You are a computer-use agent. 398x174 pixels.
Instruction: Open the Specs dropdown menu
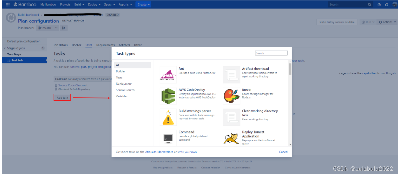pyautogui.click(x=110, y=5)
